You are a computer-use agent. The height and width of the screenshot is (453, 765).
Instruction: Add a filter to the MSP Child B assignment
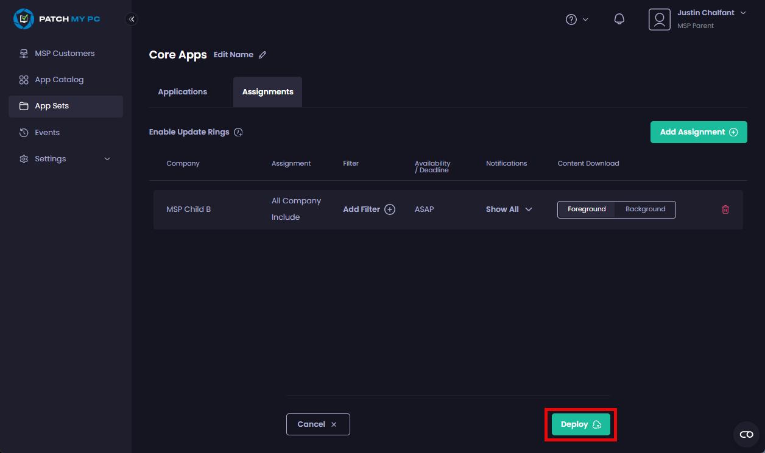pyautogui.click(x=368, y=209)
